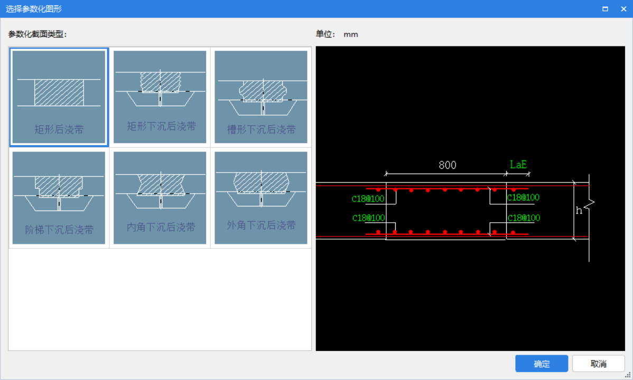Click the dialog resize grip corner
Screen dimensions: 633x380
tap(628, 375)
